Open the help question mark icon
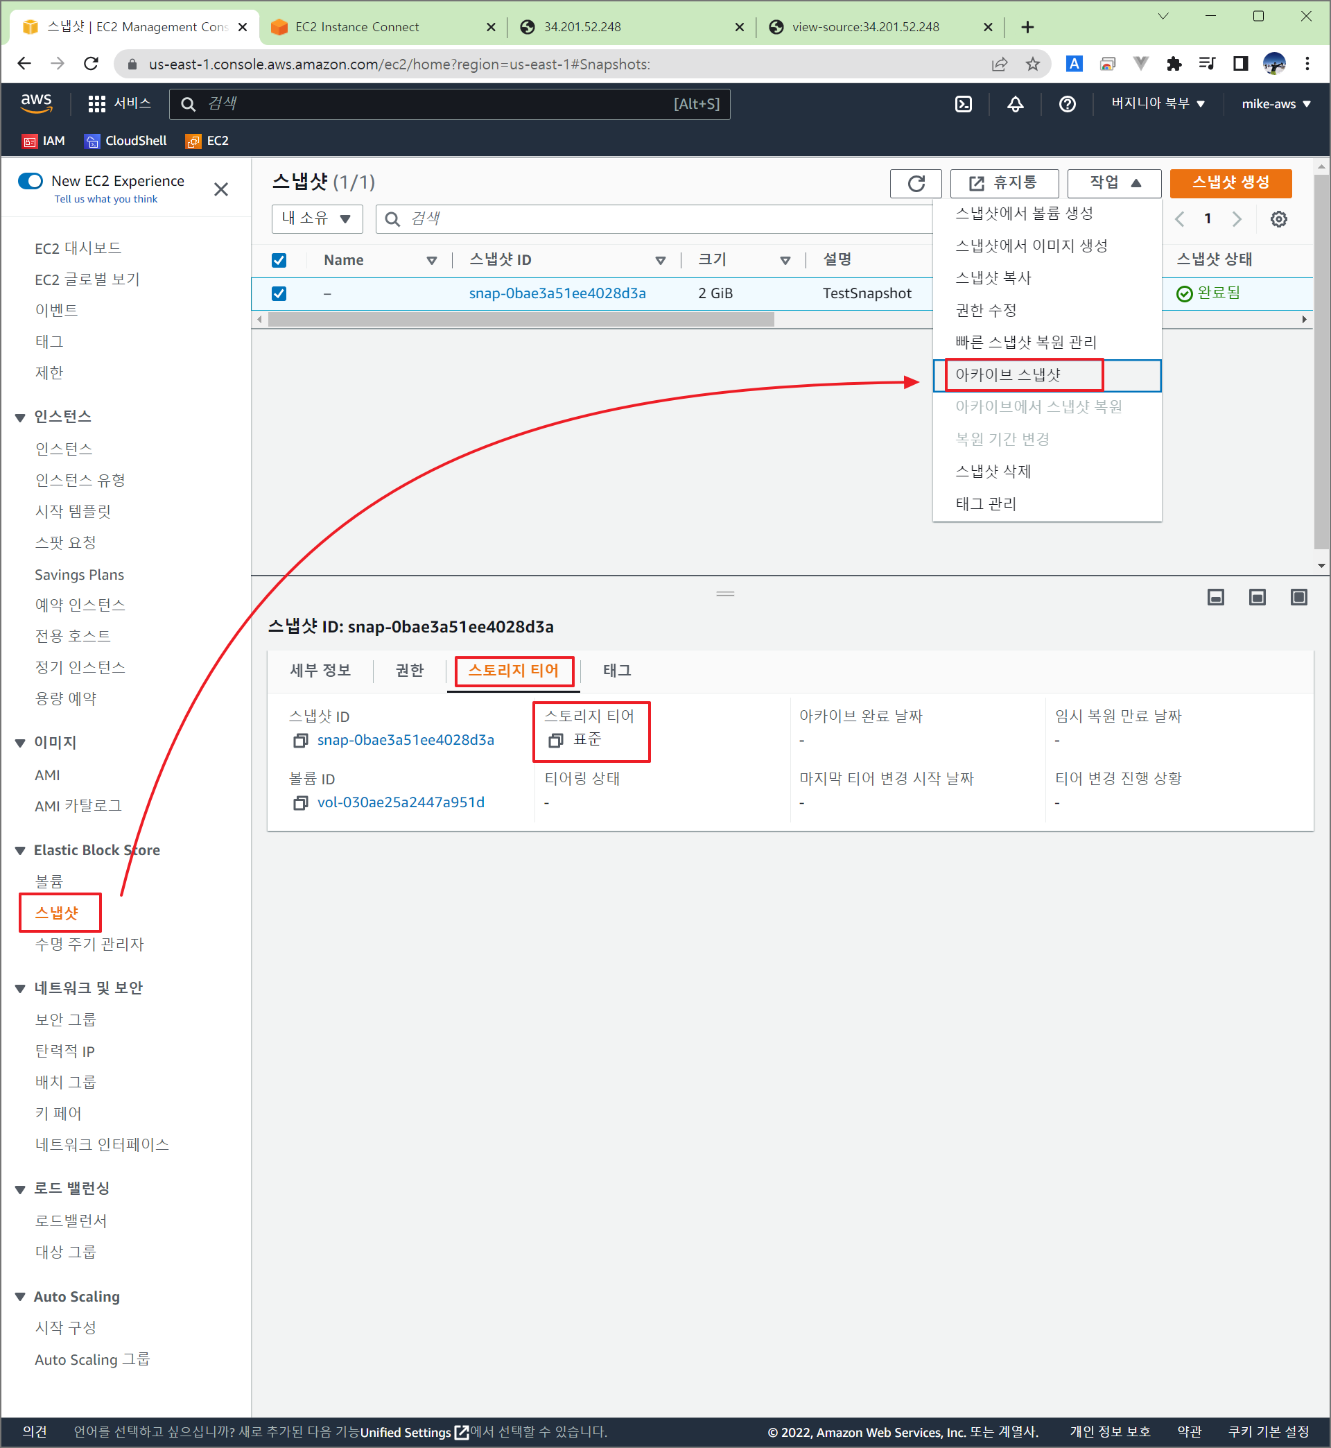Screen dimensions: 1331x1448 tap(1067, 104)
